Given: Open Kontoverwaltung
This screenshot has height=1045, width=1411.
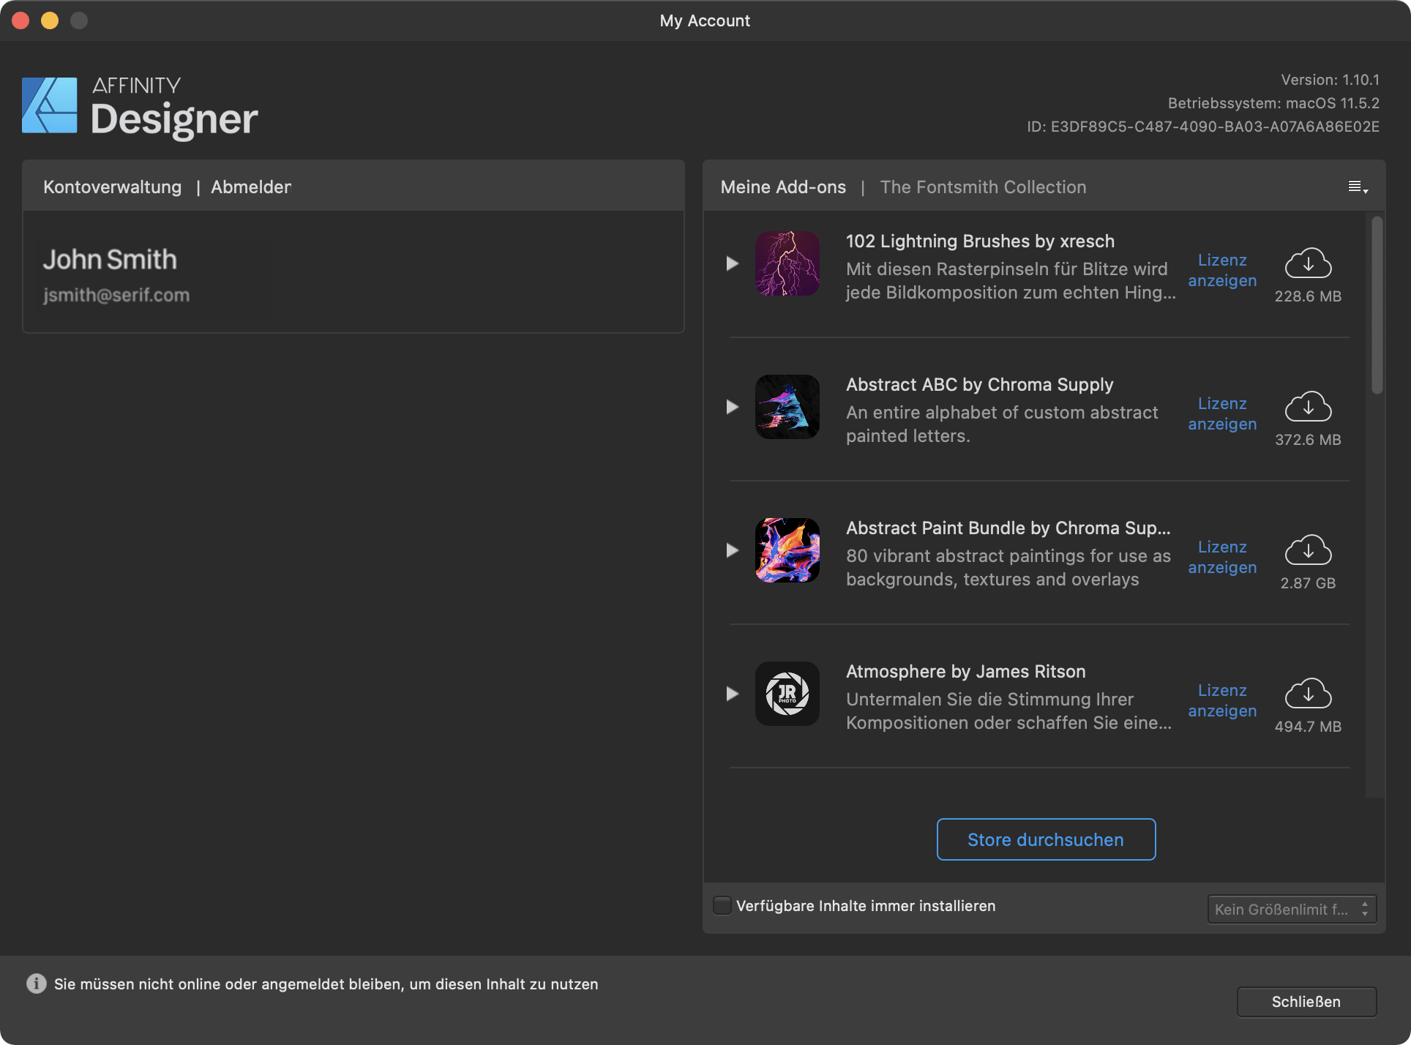Looking at the screenshot, I should point(112,187).
